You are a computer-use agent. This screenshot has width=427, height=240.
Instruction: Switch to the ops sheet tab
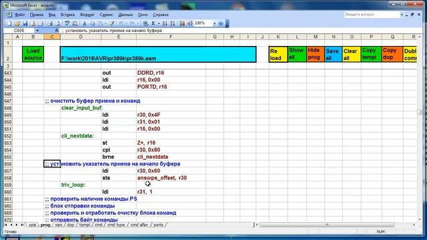[x=32, y=225]
